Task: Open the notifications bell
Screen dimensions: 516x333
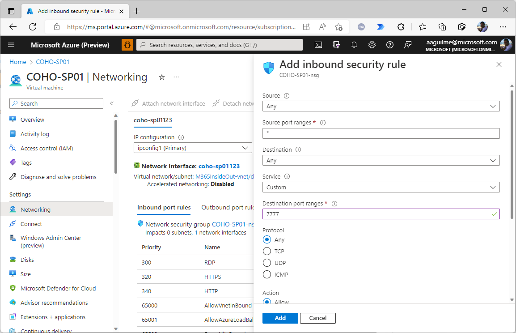Action: click(354, 45)
